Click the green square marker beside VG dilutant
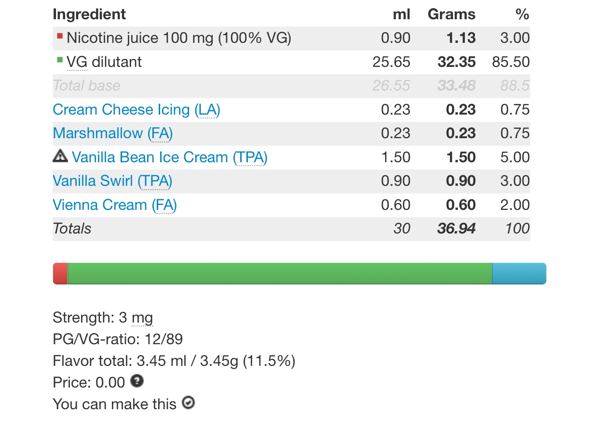This screenshot has height=427, width=599. [60, 60]
